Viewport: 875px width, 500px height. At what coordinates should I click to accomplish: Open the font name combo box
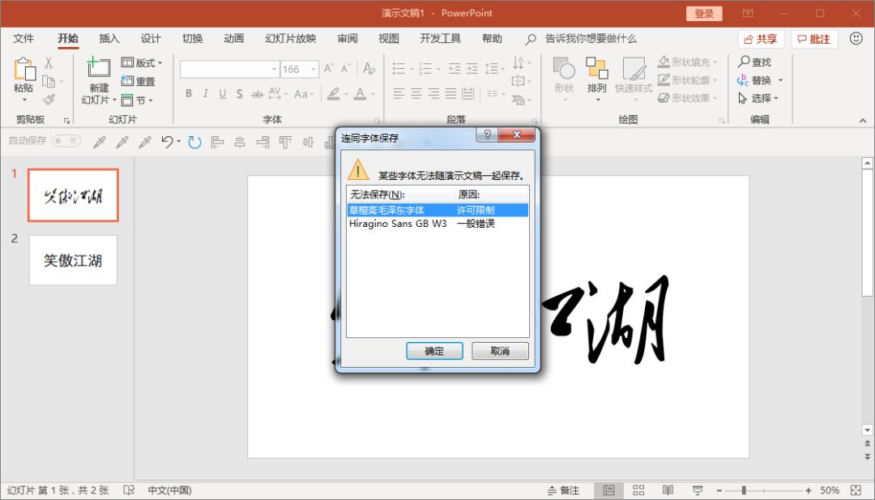tap(229, 69)
